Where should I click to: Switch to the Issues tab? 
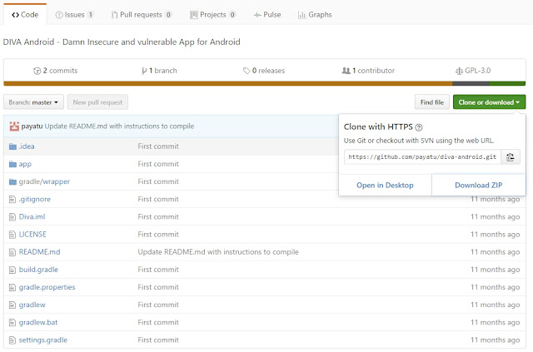point(74,15)
